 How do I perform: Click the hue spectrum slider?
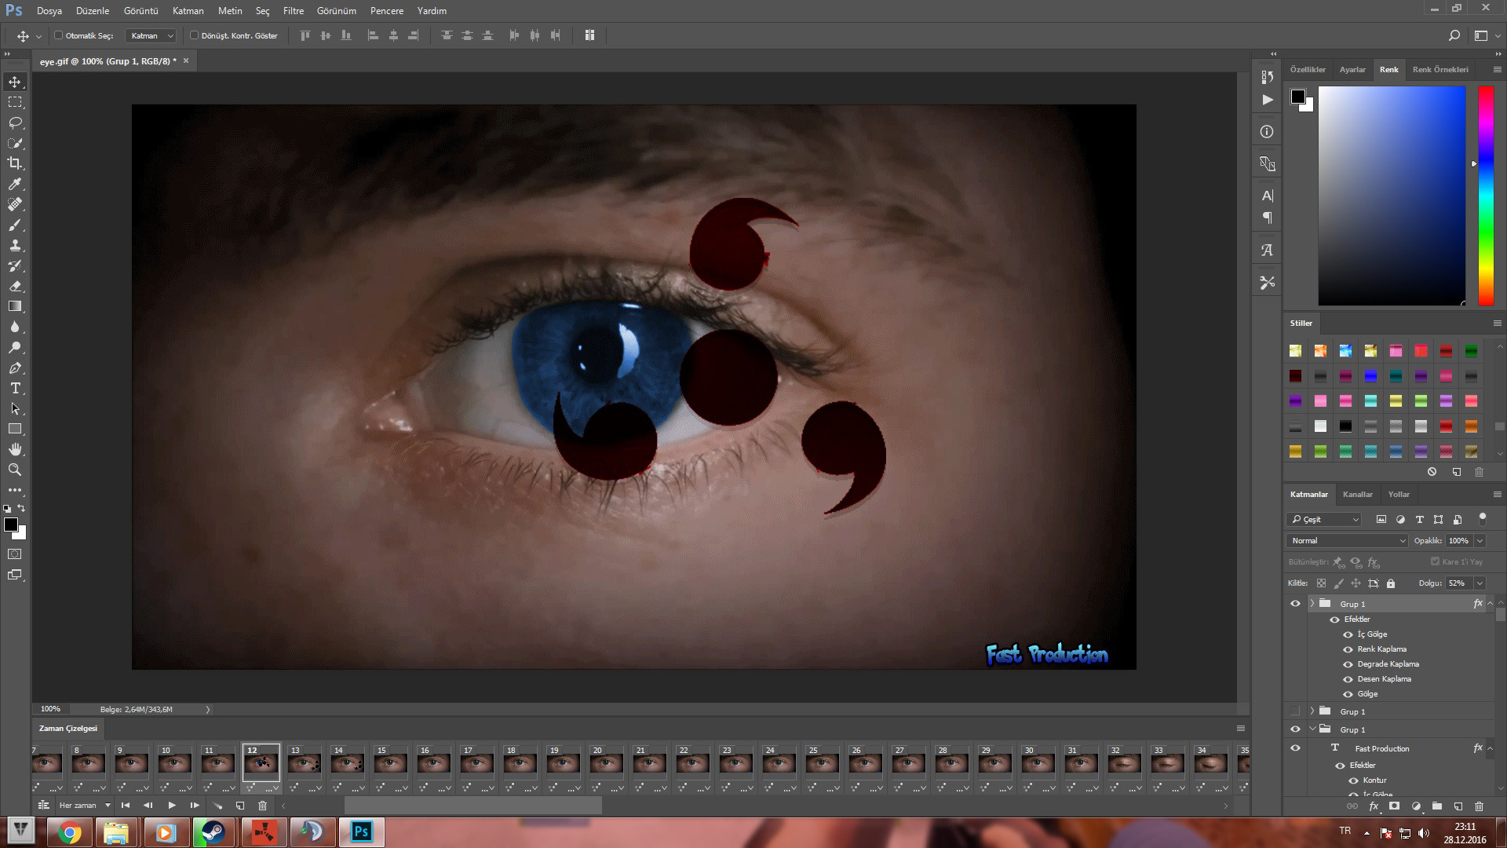[x=1485, y=196]
